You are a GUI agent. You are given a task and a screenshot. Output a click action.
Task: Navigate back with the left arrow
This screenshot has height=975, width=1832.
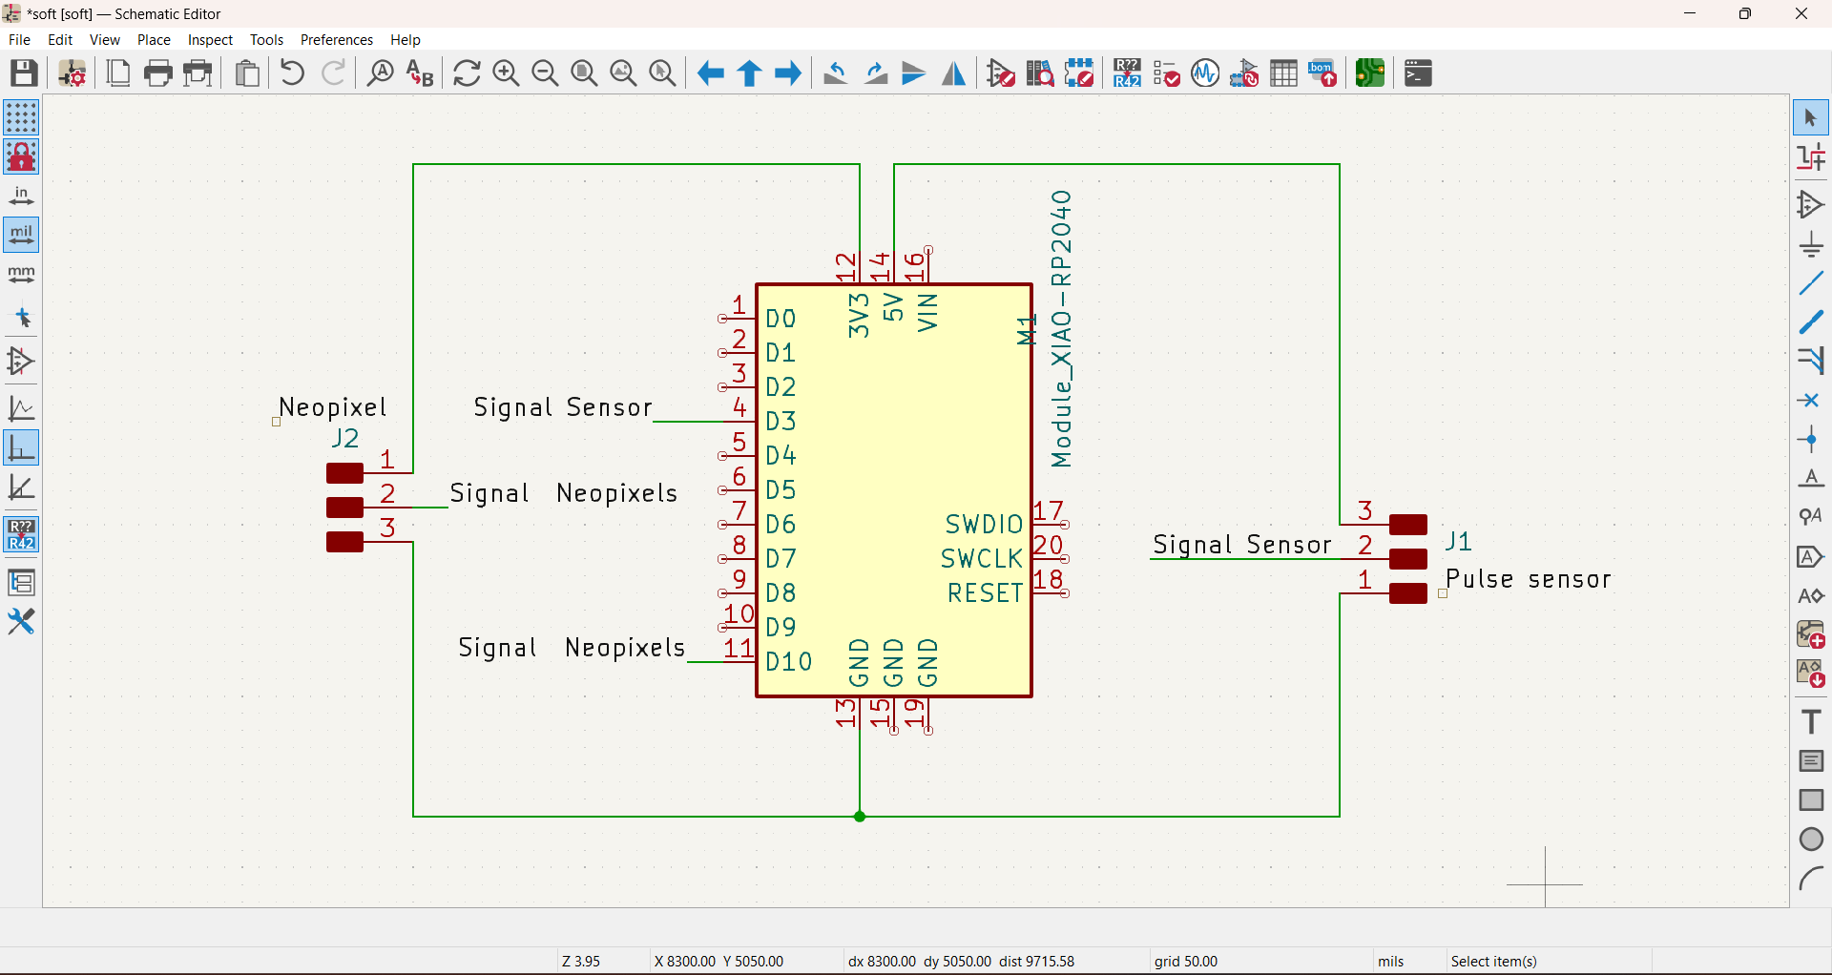[x=710, y=73]
